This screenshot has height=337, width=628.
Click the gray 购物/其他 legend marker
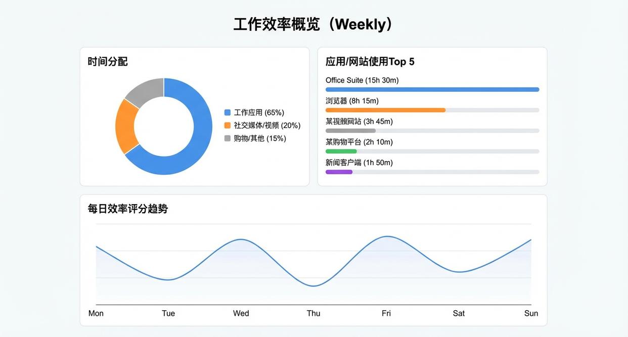pos(227,138)
